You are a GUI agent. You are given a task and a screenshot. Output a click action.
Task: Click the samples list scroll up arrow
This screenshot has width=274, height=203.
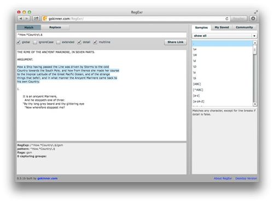pyautogui.click(x=255, y=43)
